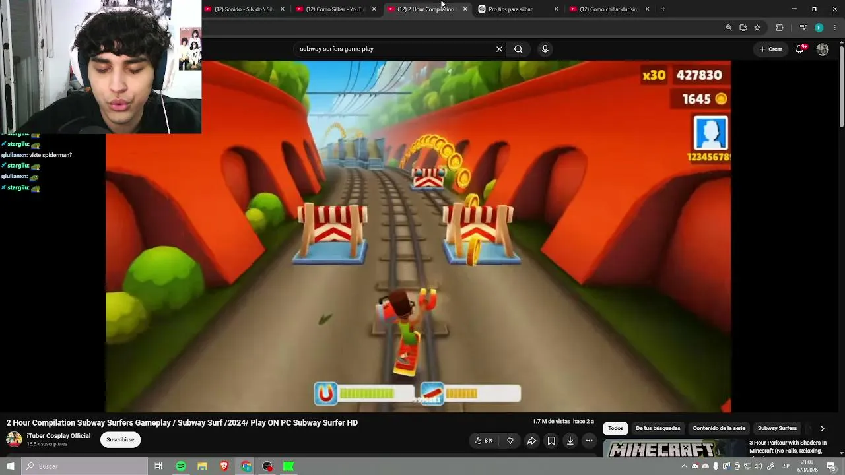The height and width of the screenshot is (475, 845).
Task: Clear the YouTube search box text
Action: click(x=499, y=49)
